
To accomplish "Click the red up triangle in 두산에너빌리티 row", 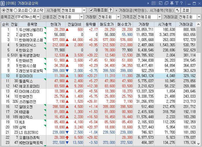I will click(67, 30).
